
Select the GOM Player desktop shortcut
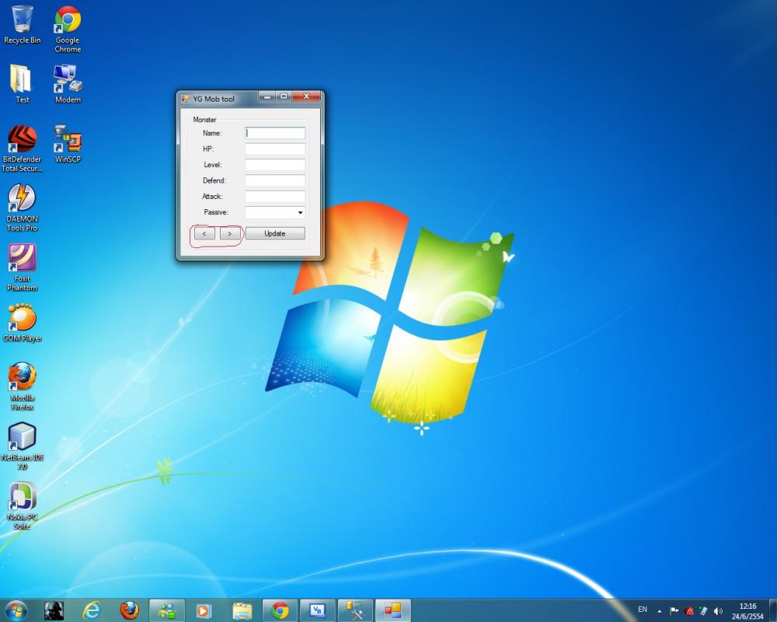coord(22,323)
